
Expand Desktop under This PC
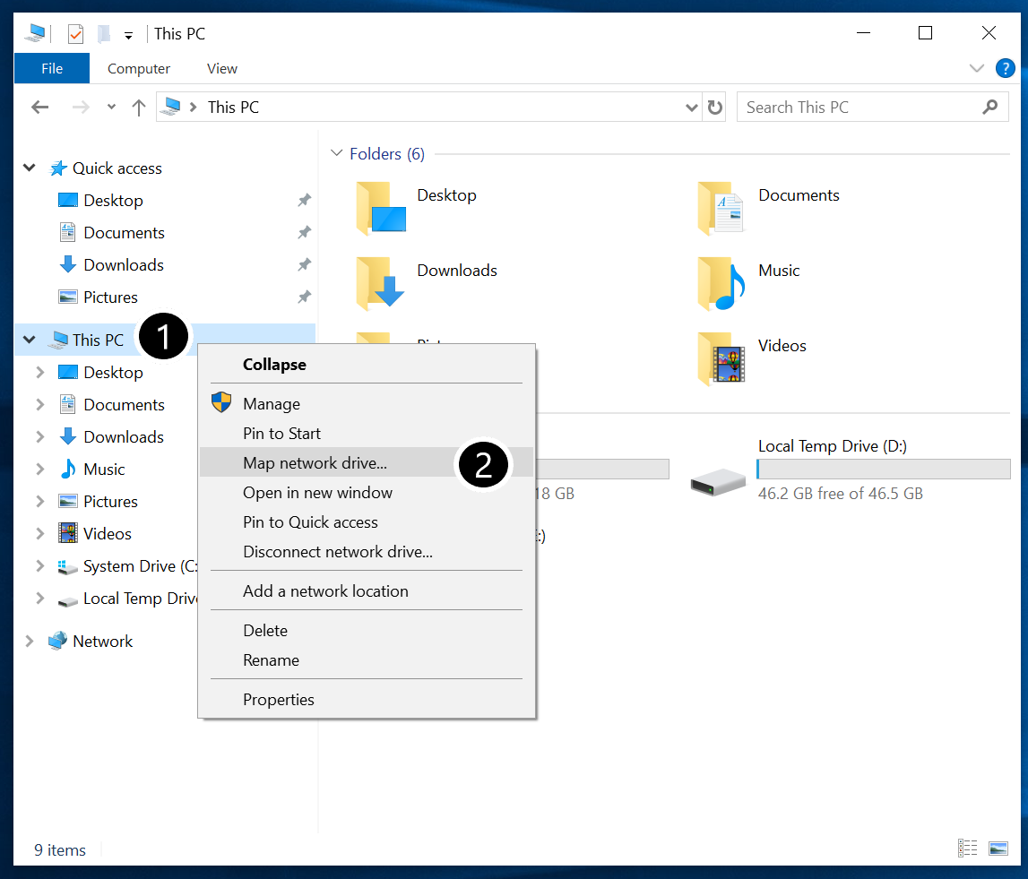click(x=40, y=373)
